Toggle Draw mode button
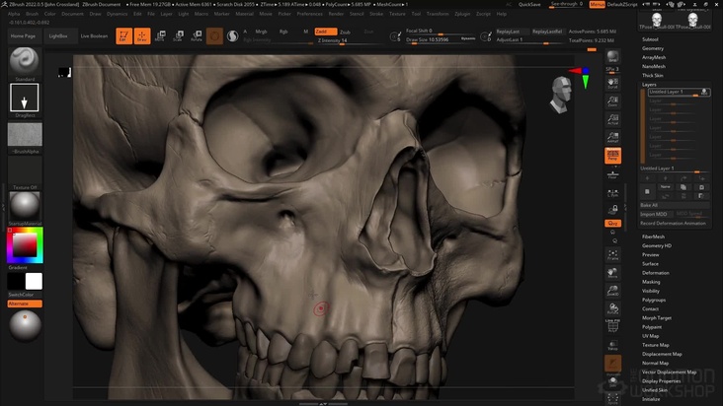 pos(142,35)
